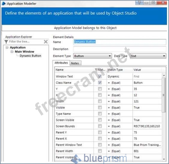Collapse the Application tree node
The width and height of the screenshot is (169, 164).
pos(7,48)
